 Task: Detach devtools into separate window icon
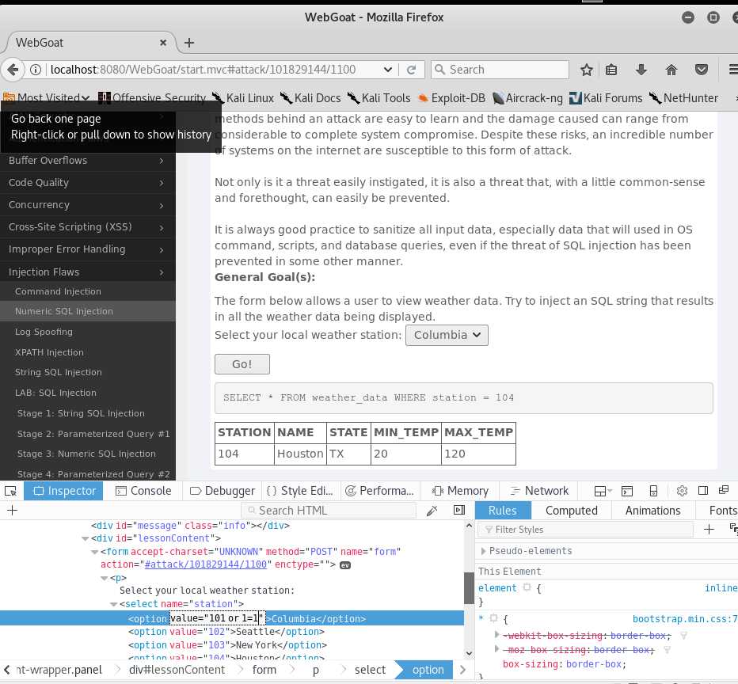(x=724, y=490)
